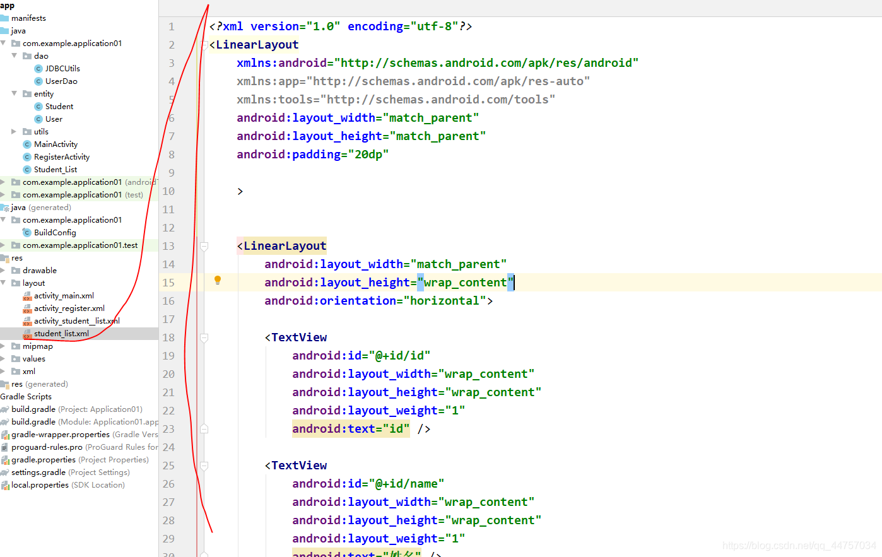Open gradle.properties project properties
The width and height of the screenshot is (882, 557).
pos(80,459)
